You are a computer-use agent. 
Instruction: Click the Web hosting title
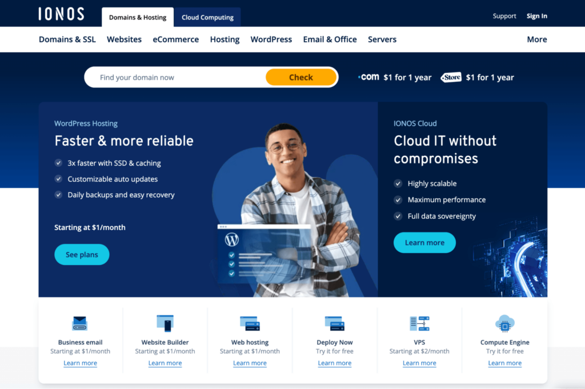pos(250,342)
